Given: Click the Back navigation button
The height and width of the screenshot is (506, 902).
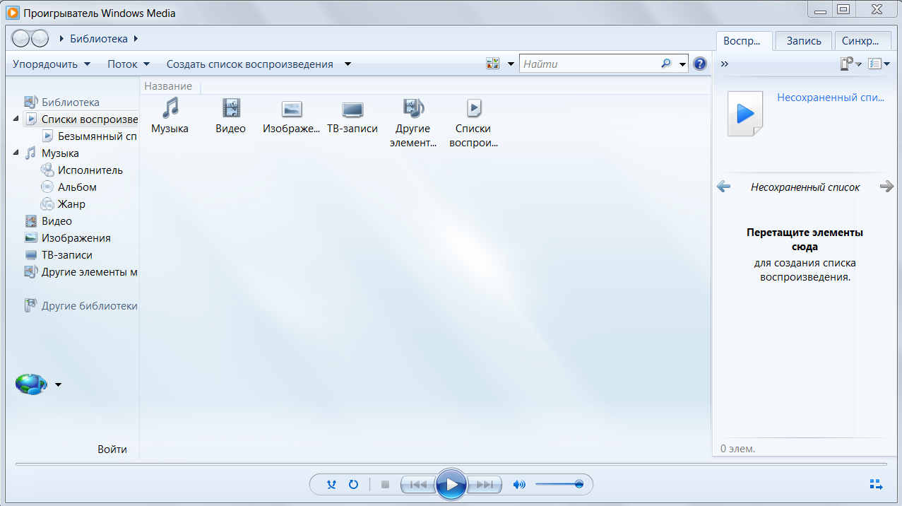Looking at the screenshot, I should pos(21,38).
